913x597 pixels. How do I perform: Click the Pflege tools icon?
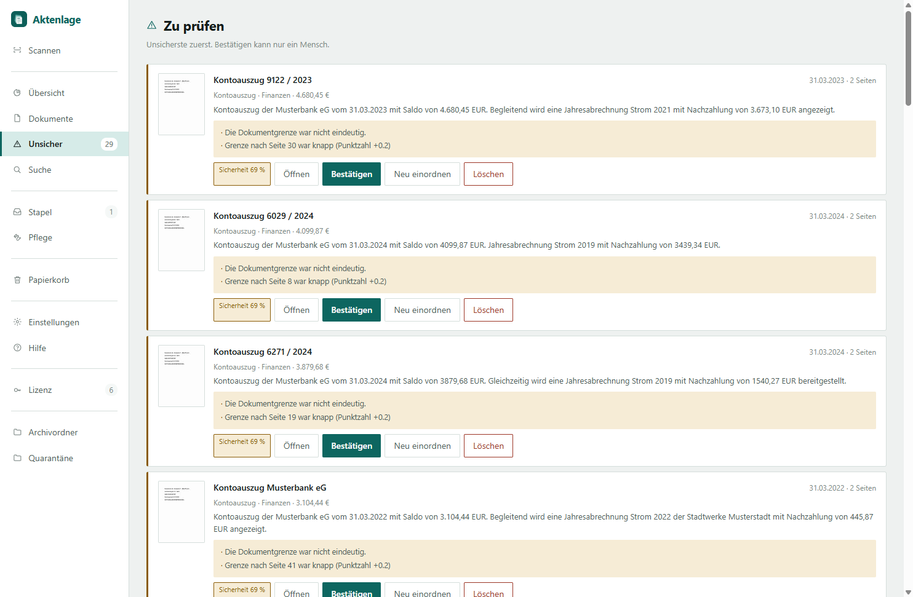click(x=17, y=237)
